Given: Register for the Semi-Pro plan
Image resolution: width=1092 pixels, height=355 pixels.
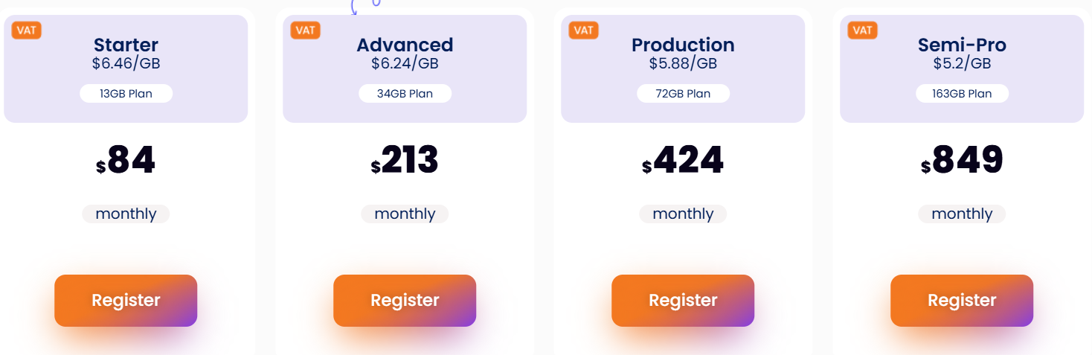Looking at the screenshot, I should [x=962, y=301].
